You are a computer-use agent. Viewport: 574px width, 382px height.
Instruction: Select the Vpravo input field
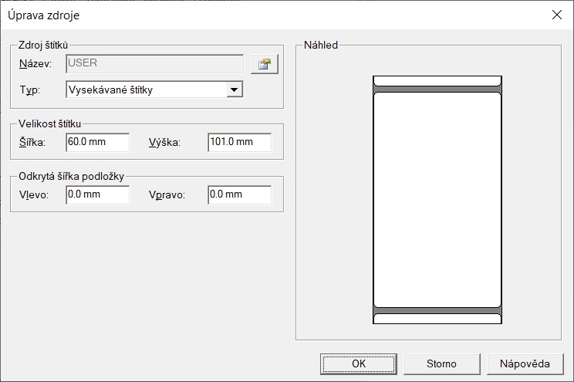239,194
